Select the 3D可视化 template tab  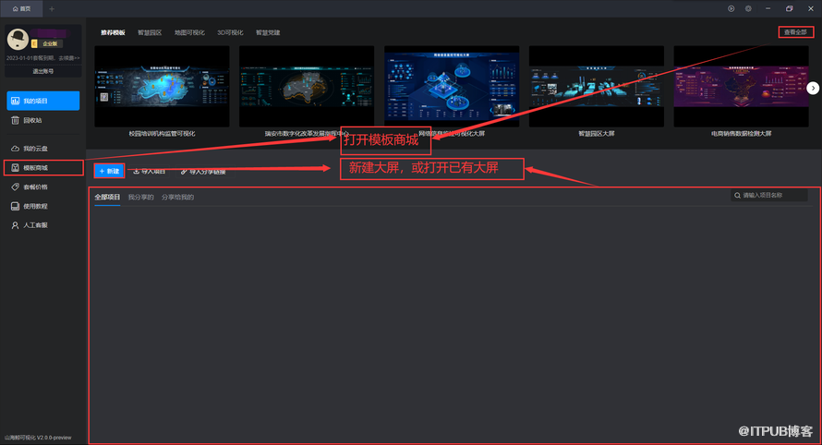tap(230, 32)
